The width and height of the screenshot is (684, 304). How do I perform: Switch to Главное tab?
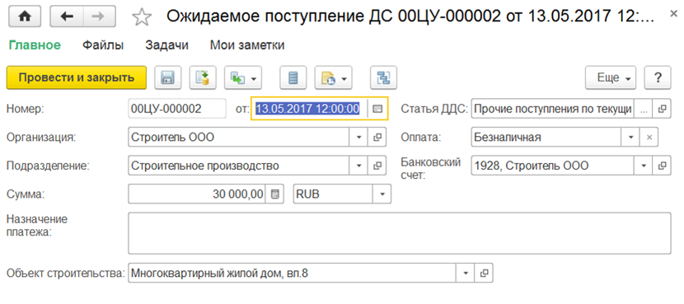pos(35,45)
